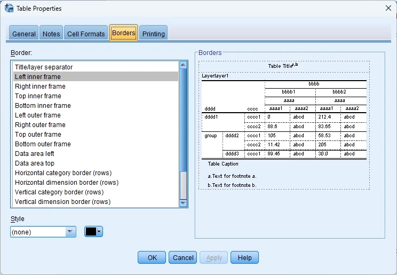Select Horizontal category border (rows)
The height and width of the screenshot is (275, 397).
coord(59,173)
